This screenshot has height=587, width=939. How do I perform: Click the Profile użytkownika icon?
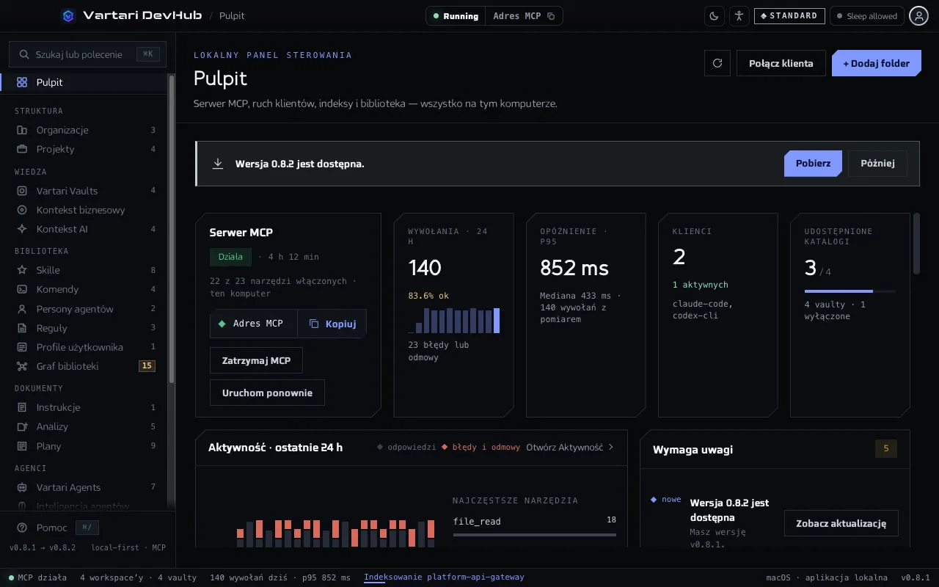(22, 347)
